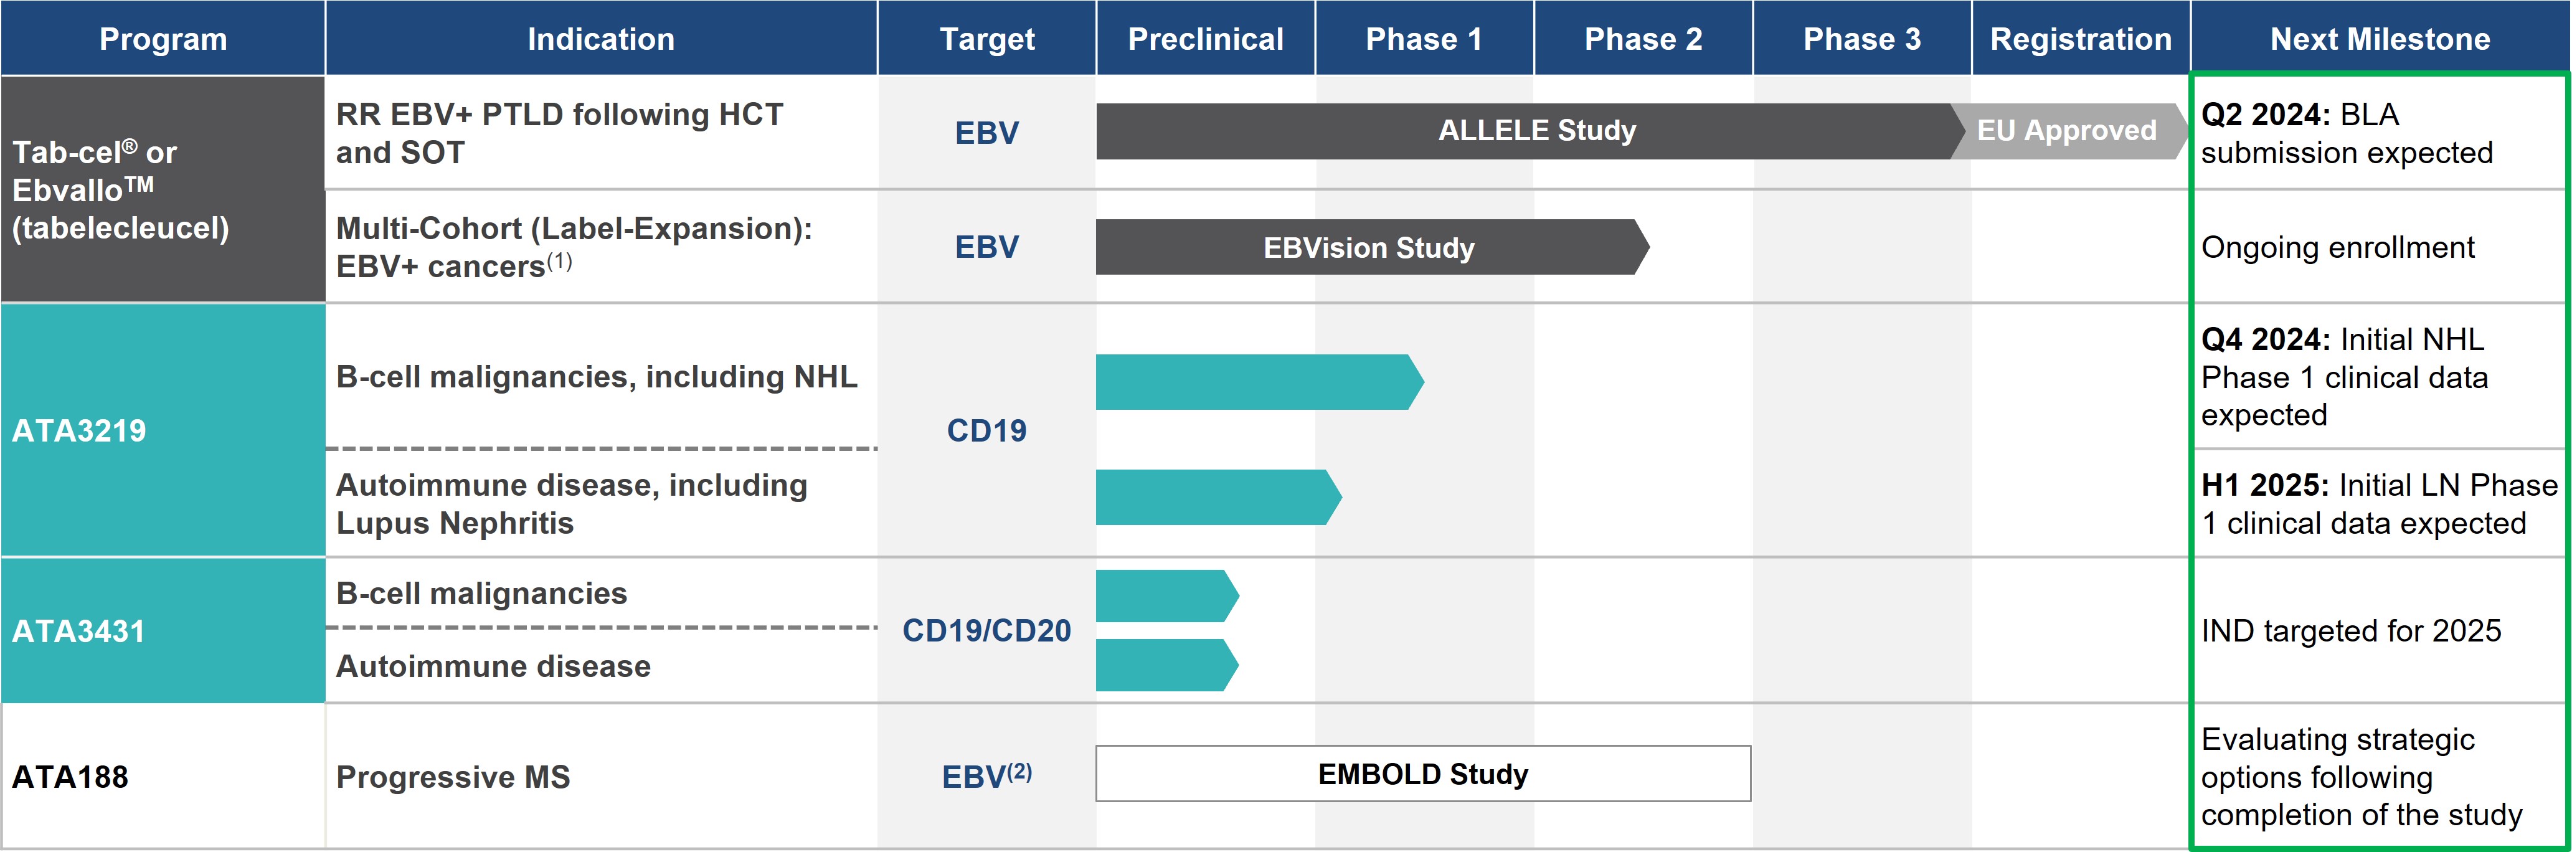Select the ATA3219 program cell

click(x=80, y=430)
